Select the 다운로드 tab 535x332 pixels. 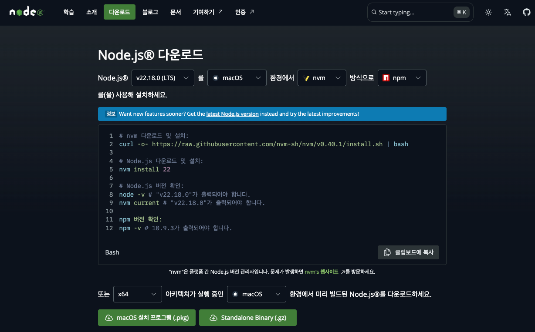119,12
